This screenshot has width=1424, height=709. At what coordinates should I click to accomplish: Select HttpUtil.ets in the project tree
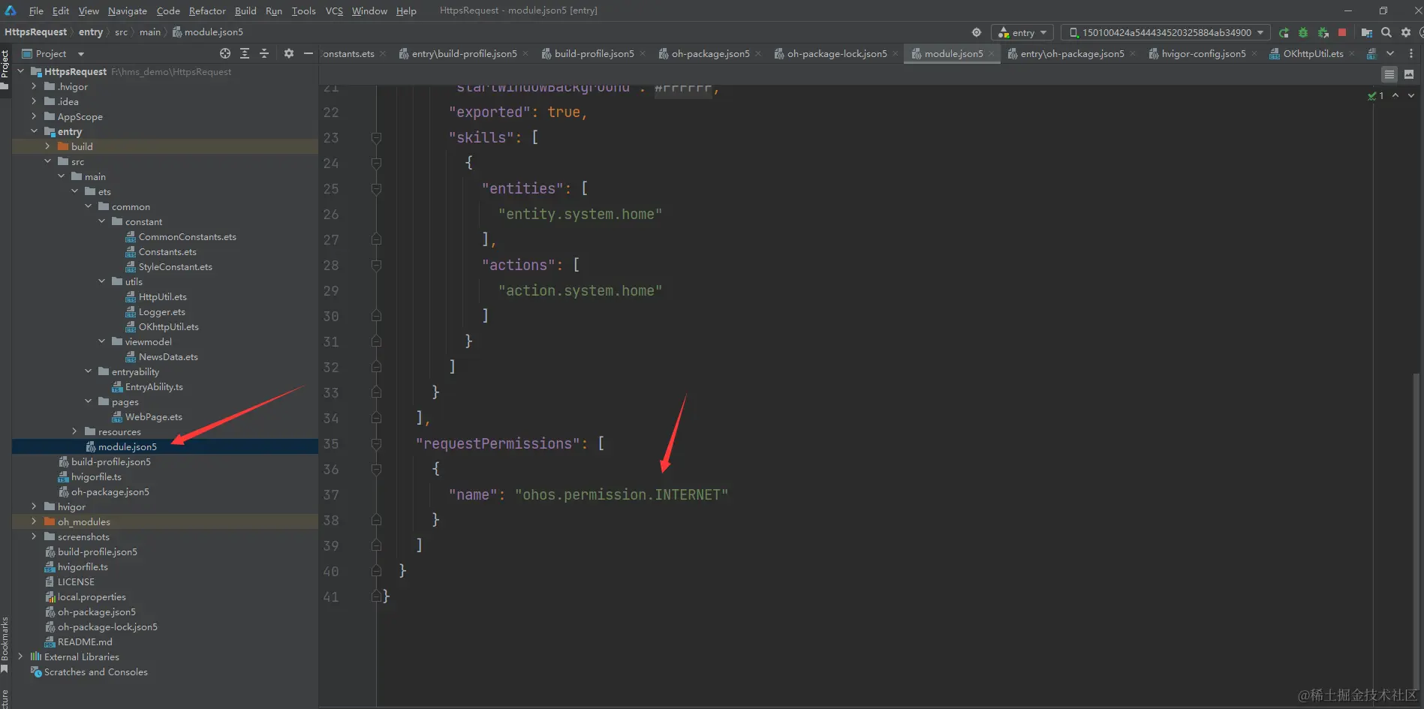(162, 296)
